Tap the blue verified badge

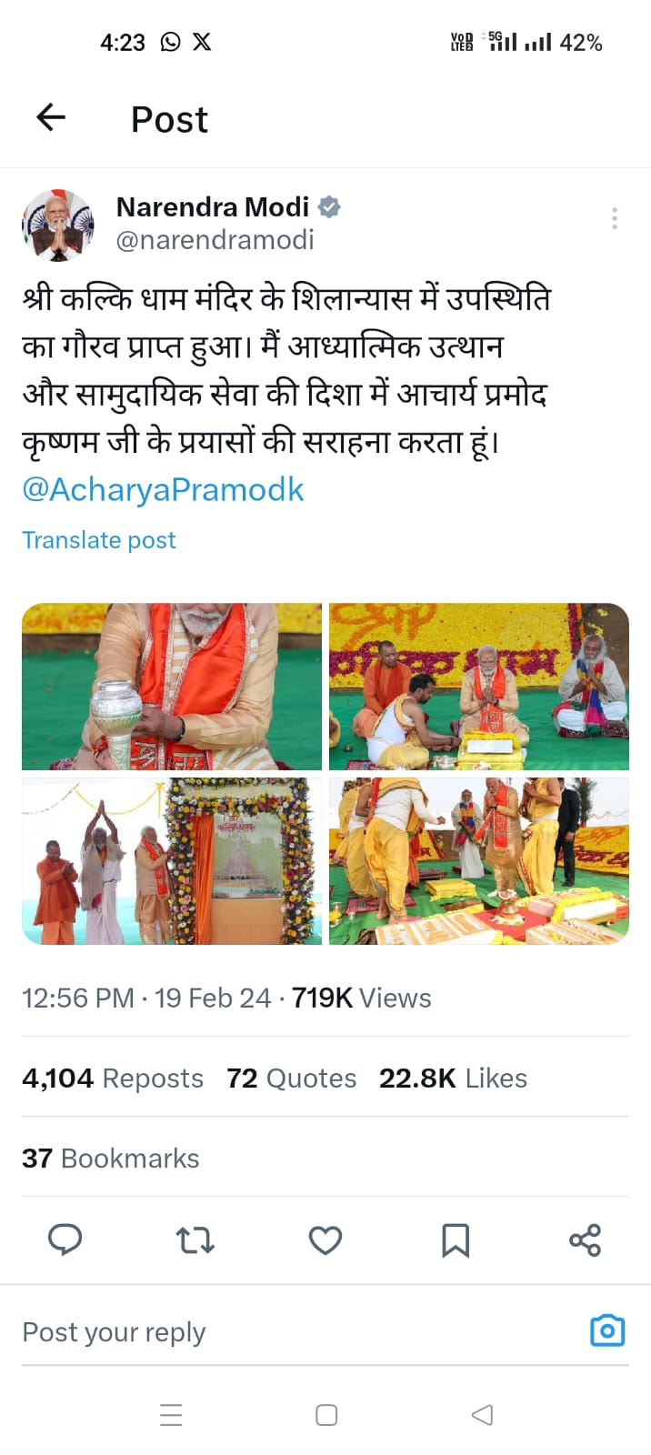click(x=329, y=207)
